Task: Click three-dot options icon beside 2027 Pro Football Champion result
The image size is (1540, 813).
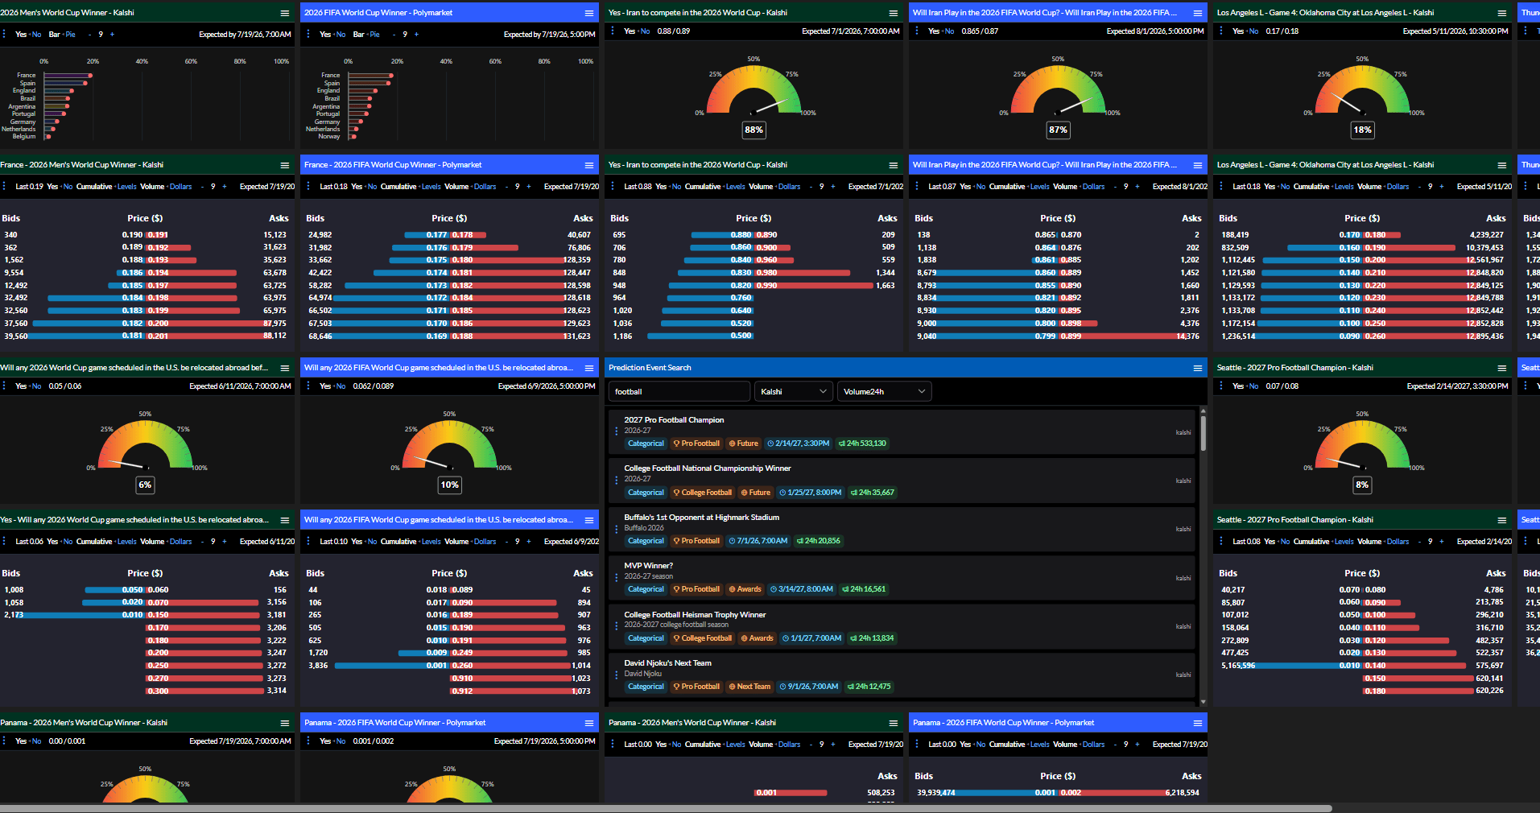Action: pos(617,431)
